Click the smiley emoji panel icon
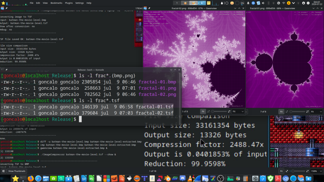324x182 pixels. pyautogui.click(x=232, y=3)
